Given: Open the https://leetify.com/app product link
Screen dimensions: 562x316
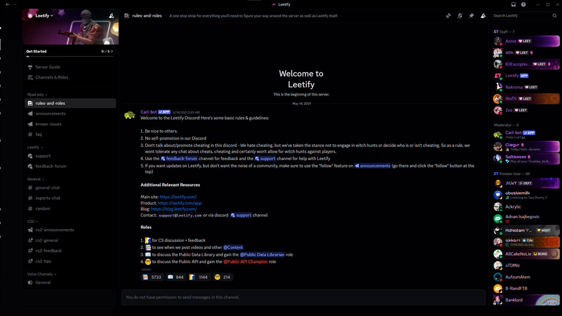Looking at the screenshot, I should (x=180, y=203).
